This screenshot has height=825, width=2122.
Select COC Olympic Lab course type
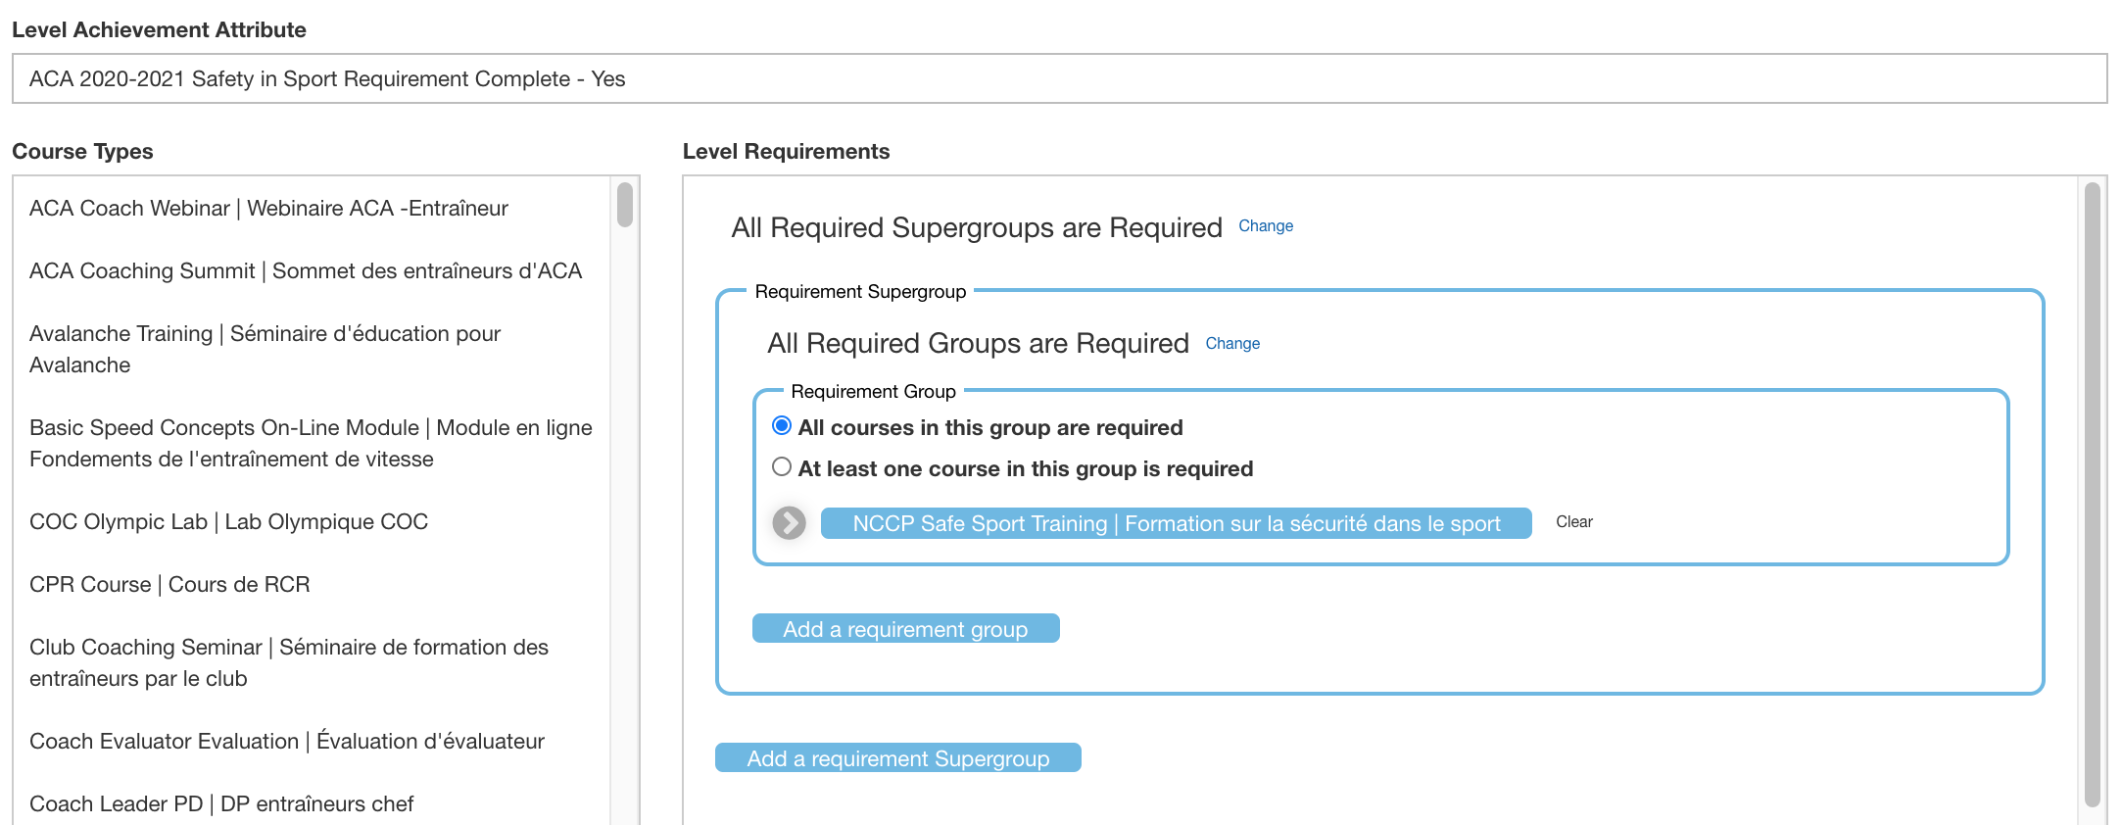pyautogui.click(x=228, y=521)
